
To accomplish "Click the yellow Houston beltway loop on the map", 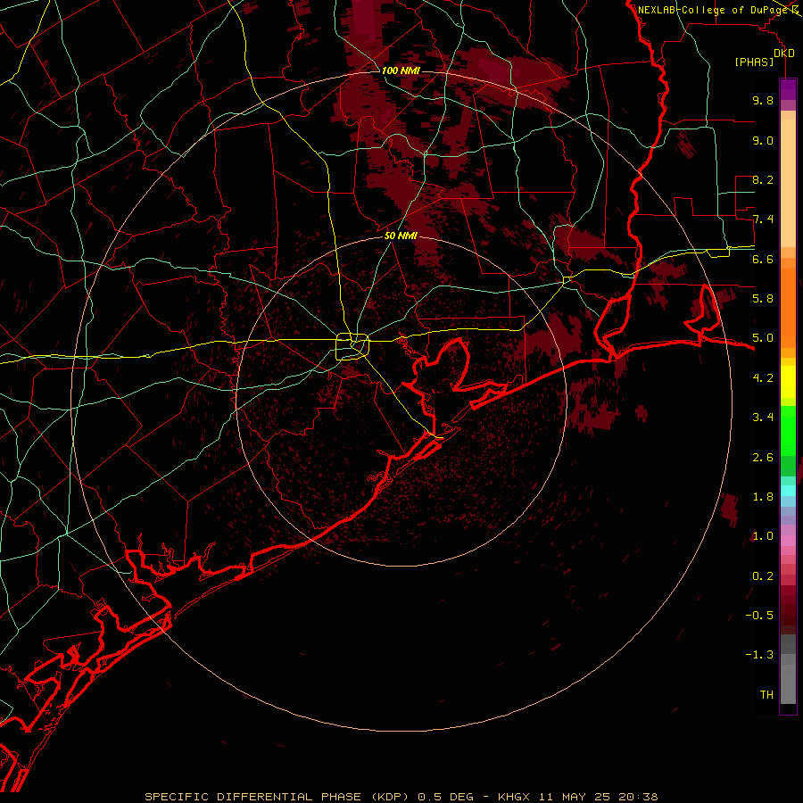I will coord(352,346).
